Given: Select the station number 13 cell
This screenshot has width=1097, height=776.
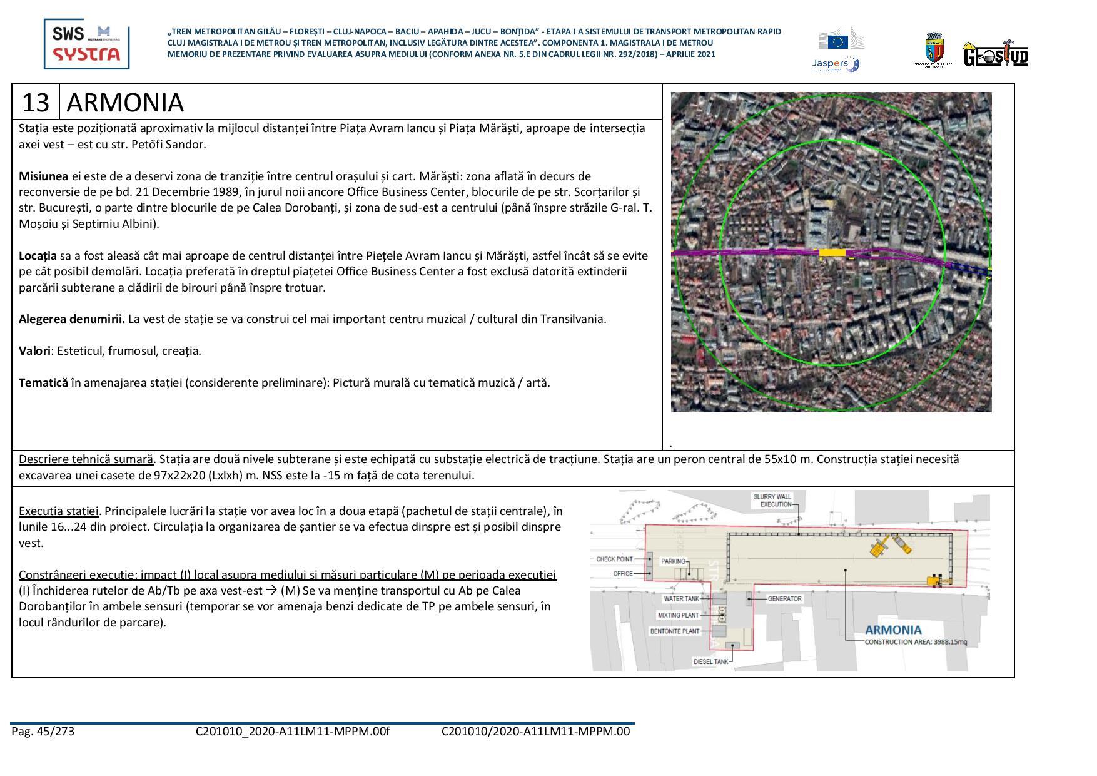Looking at the screenshot, I should (x=36, y=102).
